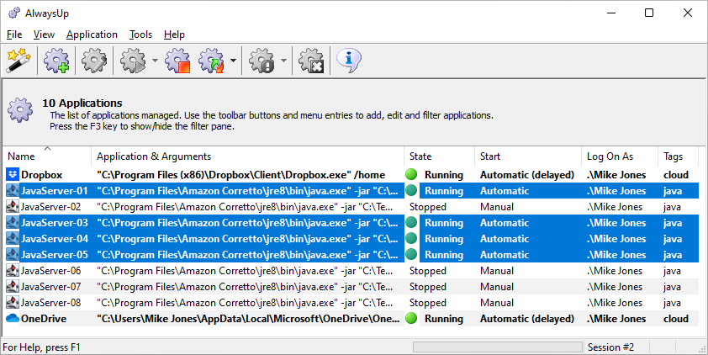This screenshot has height=355, width=708.
Task: Click the Start Application gear icon
Action: [133, 61]
